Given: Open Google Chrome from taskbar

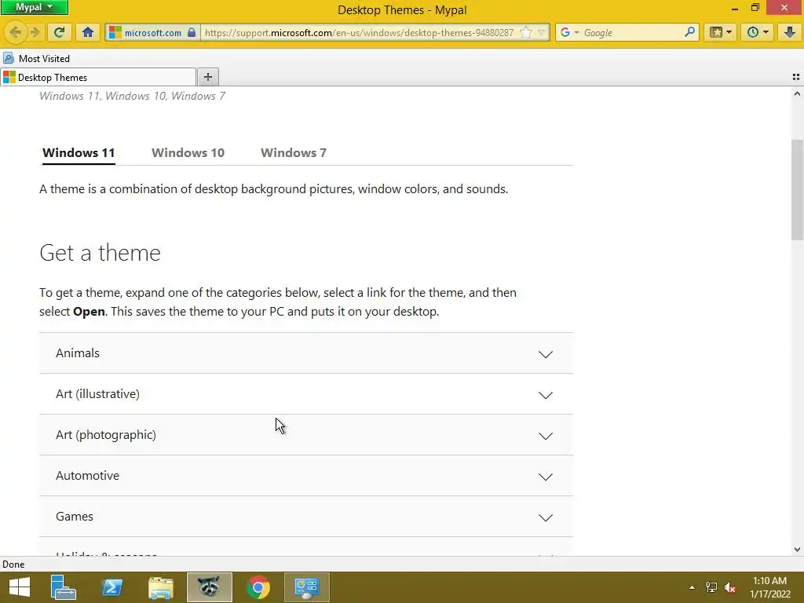Looking at the screenshot, I should [258, 587].
